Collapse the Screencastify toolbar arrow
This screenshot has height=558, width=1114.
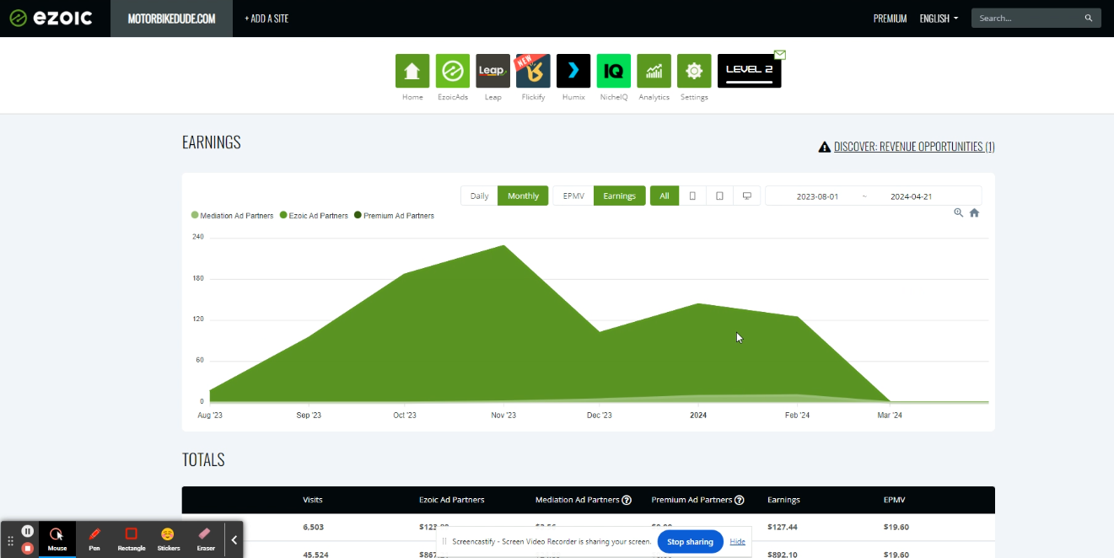click(234, 539)
